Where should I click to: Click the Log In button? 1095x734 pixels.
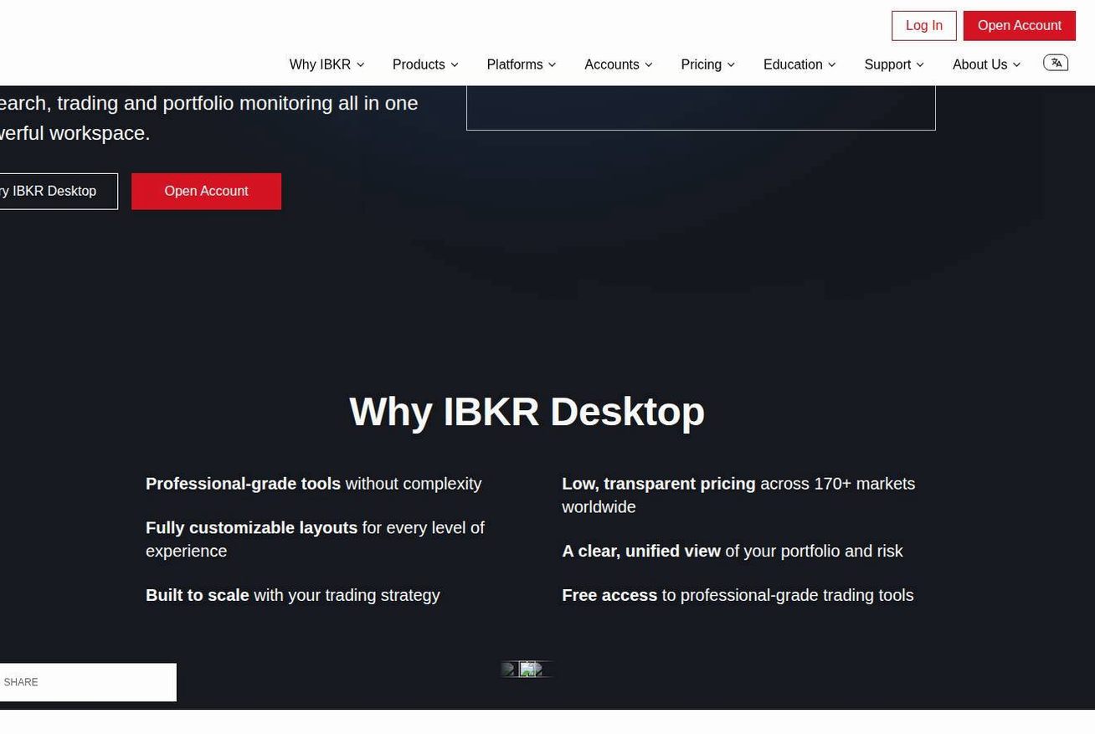924,26
